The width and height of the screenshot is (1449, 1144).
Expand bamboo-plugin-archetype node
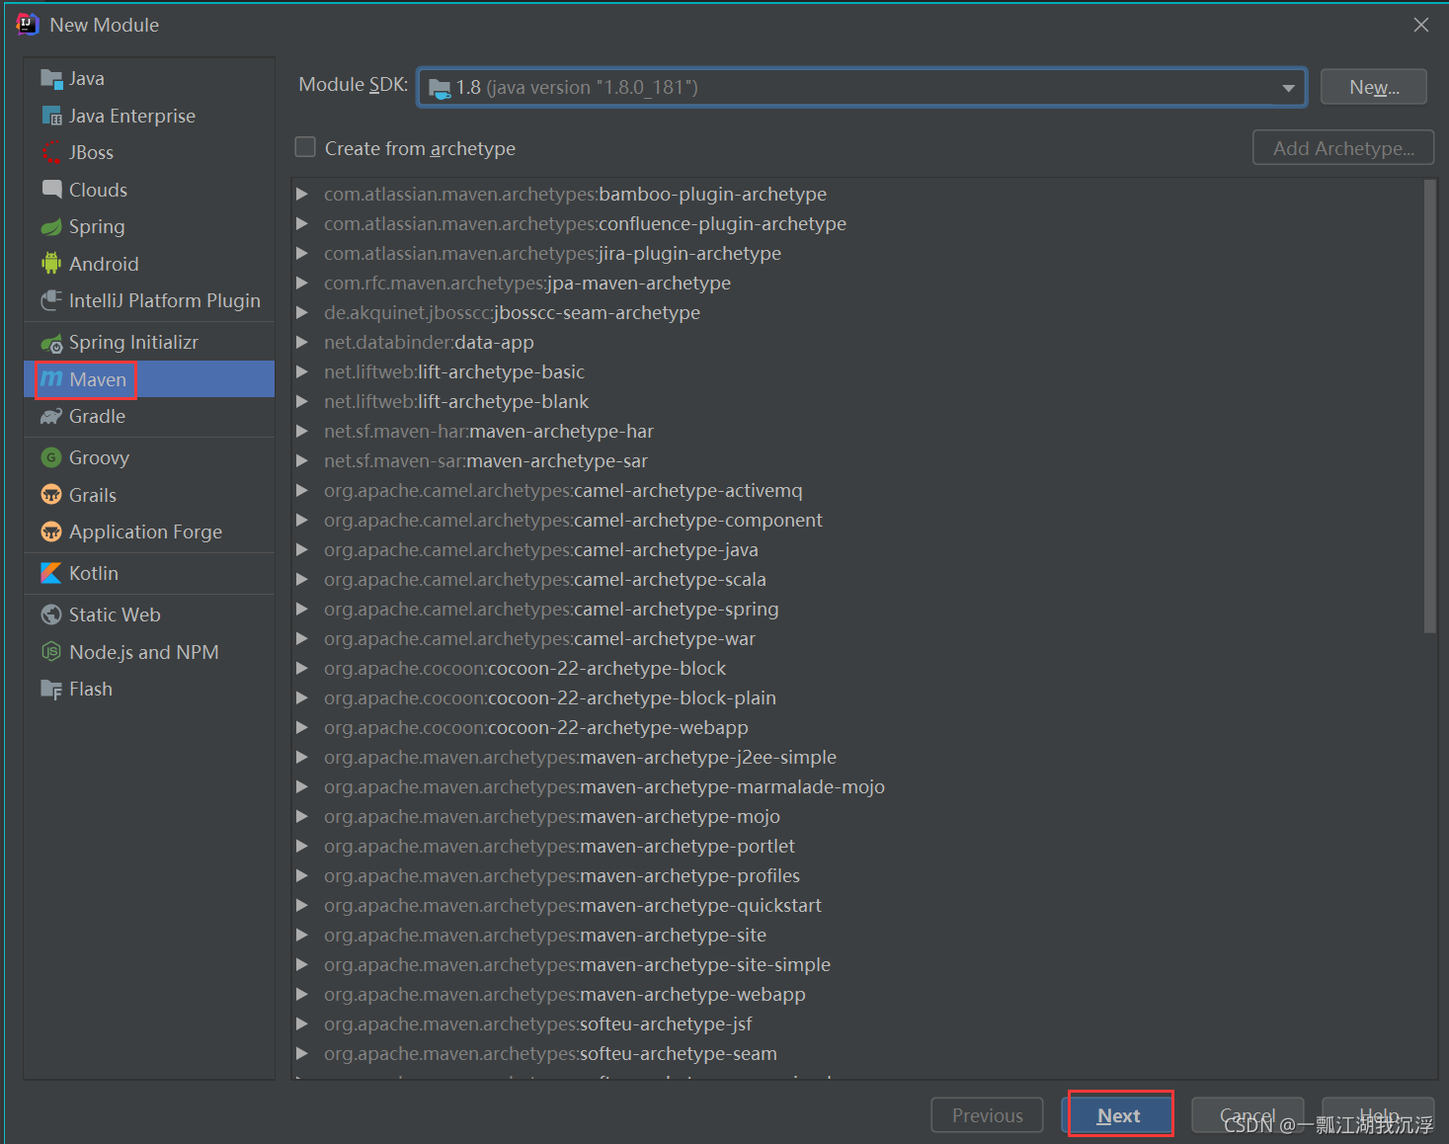click(x=302, y=194)
